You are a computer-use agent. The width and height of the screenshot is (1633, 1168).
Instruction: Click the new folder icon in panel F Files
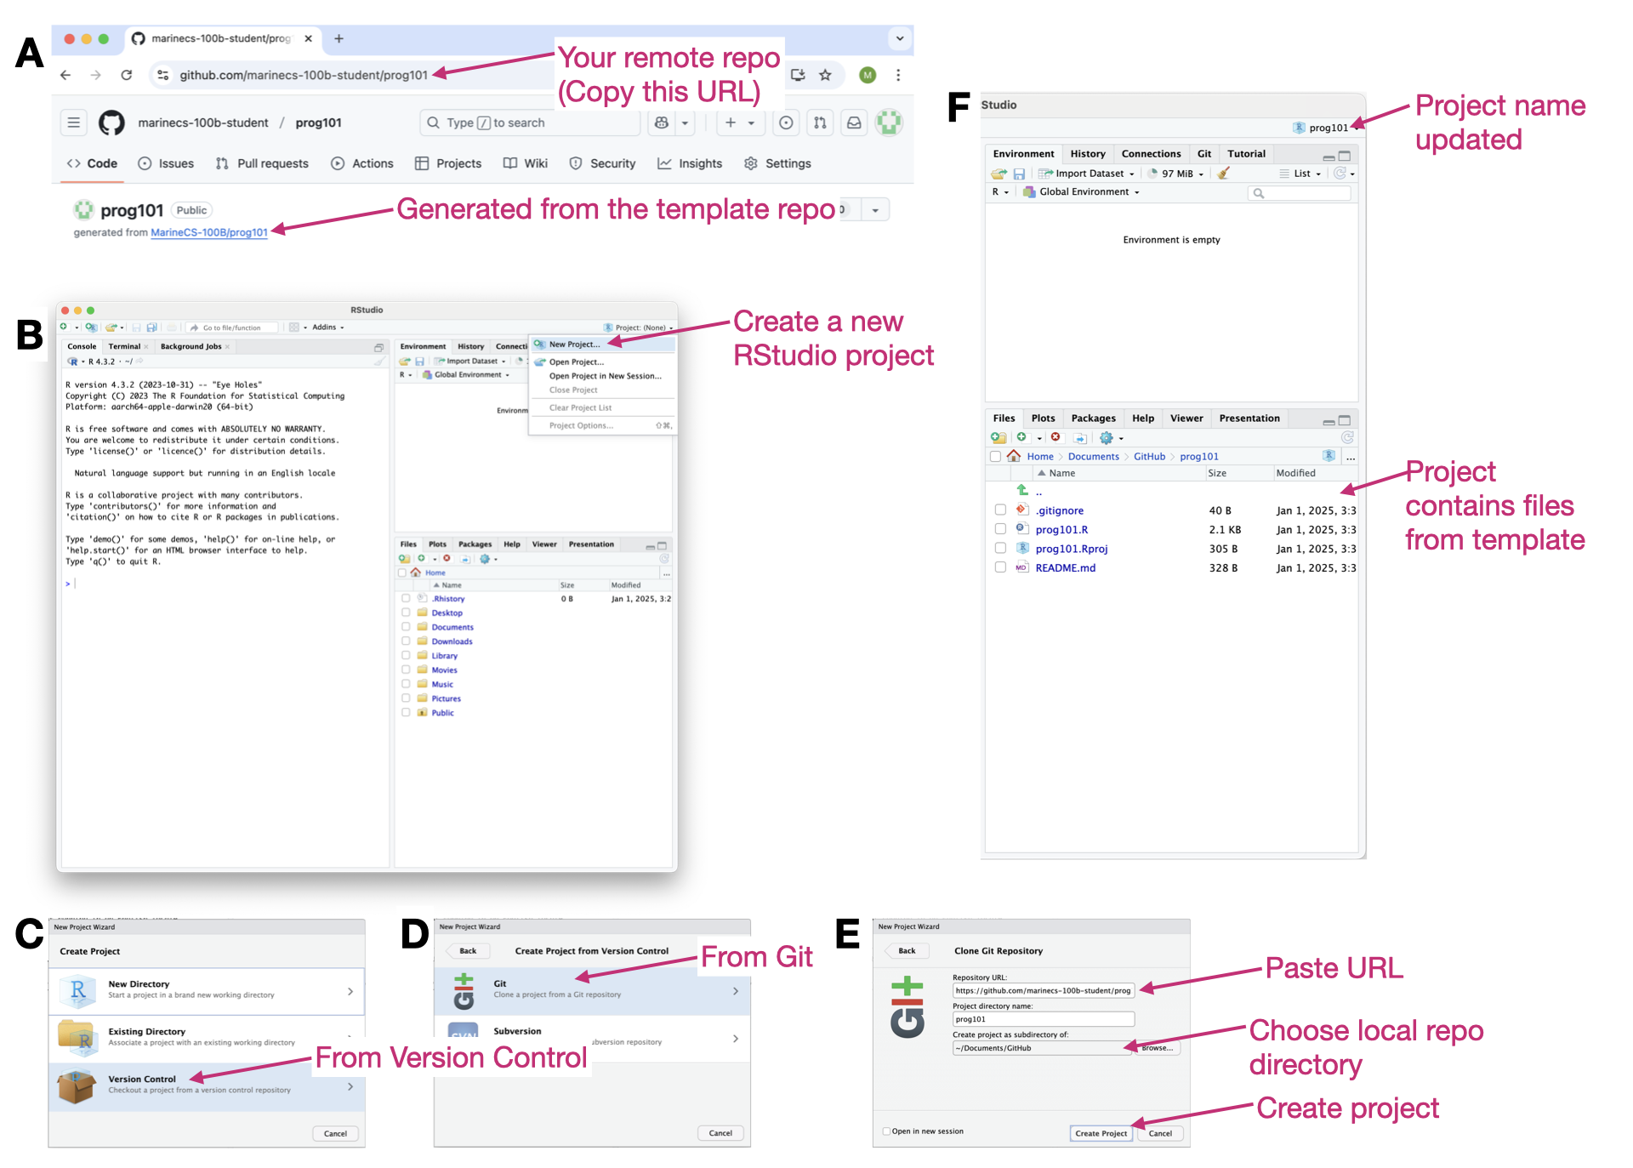click(999, 437)
